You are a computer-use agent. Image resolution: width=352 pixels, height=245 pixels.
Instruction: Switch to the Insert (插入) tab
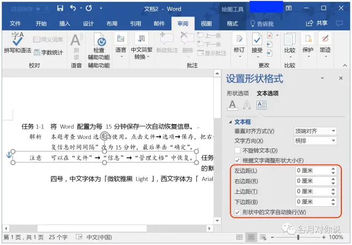[x=65, y=23]
